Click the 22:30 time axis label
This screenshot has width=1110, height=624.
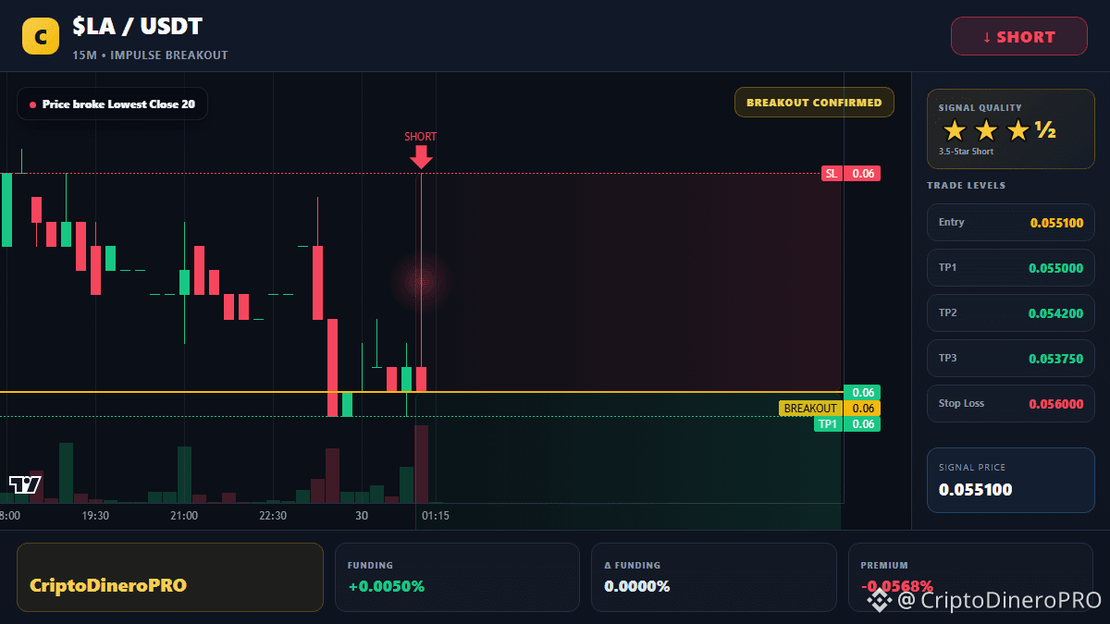pyautogui.click(x=273, y=516)
